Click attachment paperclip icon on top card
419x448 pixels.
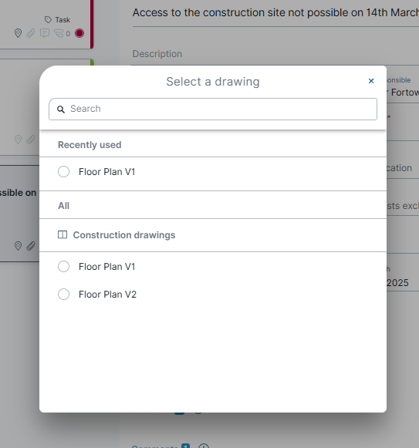(x=31, y=33)
